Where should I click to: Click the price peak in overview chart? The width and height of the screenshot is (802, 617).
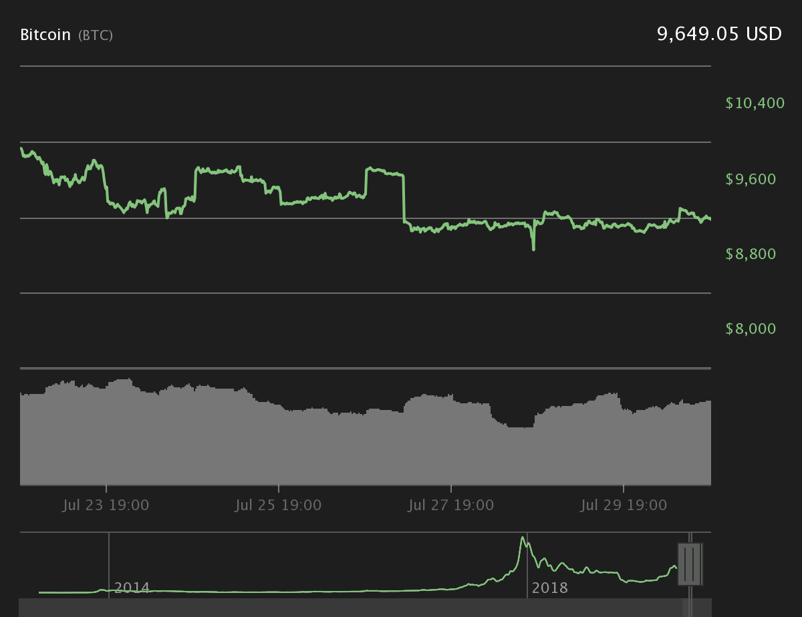coord(522,538)
